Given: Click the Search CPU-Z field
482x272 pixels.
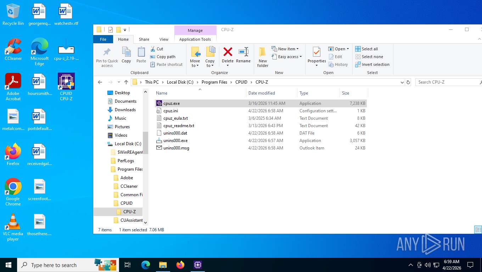Looking at the screenshot, I should (x=448, y=82).
